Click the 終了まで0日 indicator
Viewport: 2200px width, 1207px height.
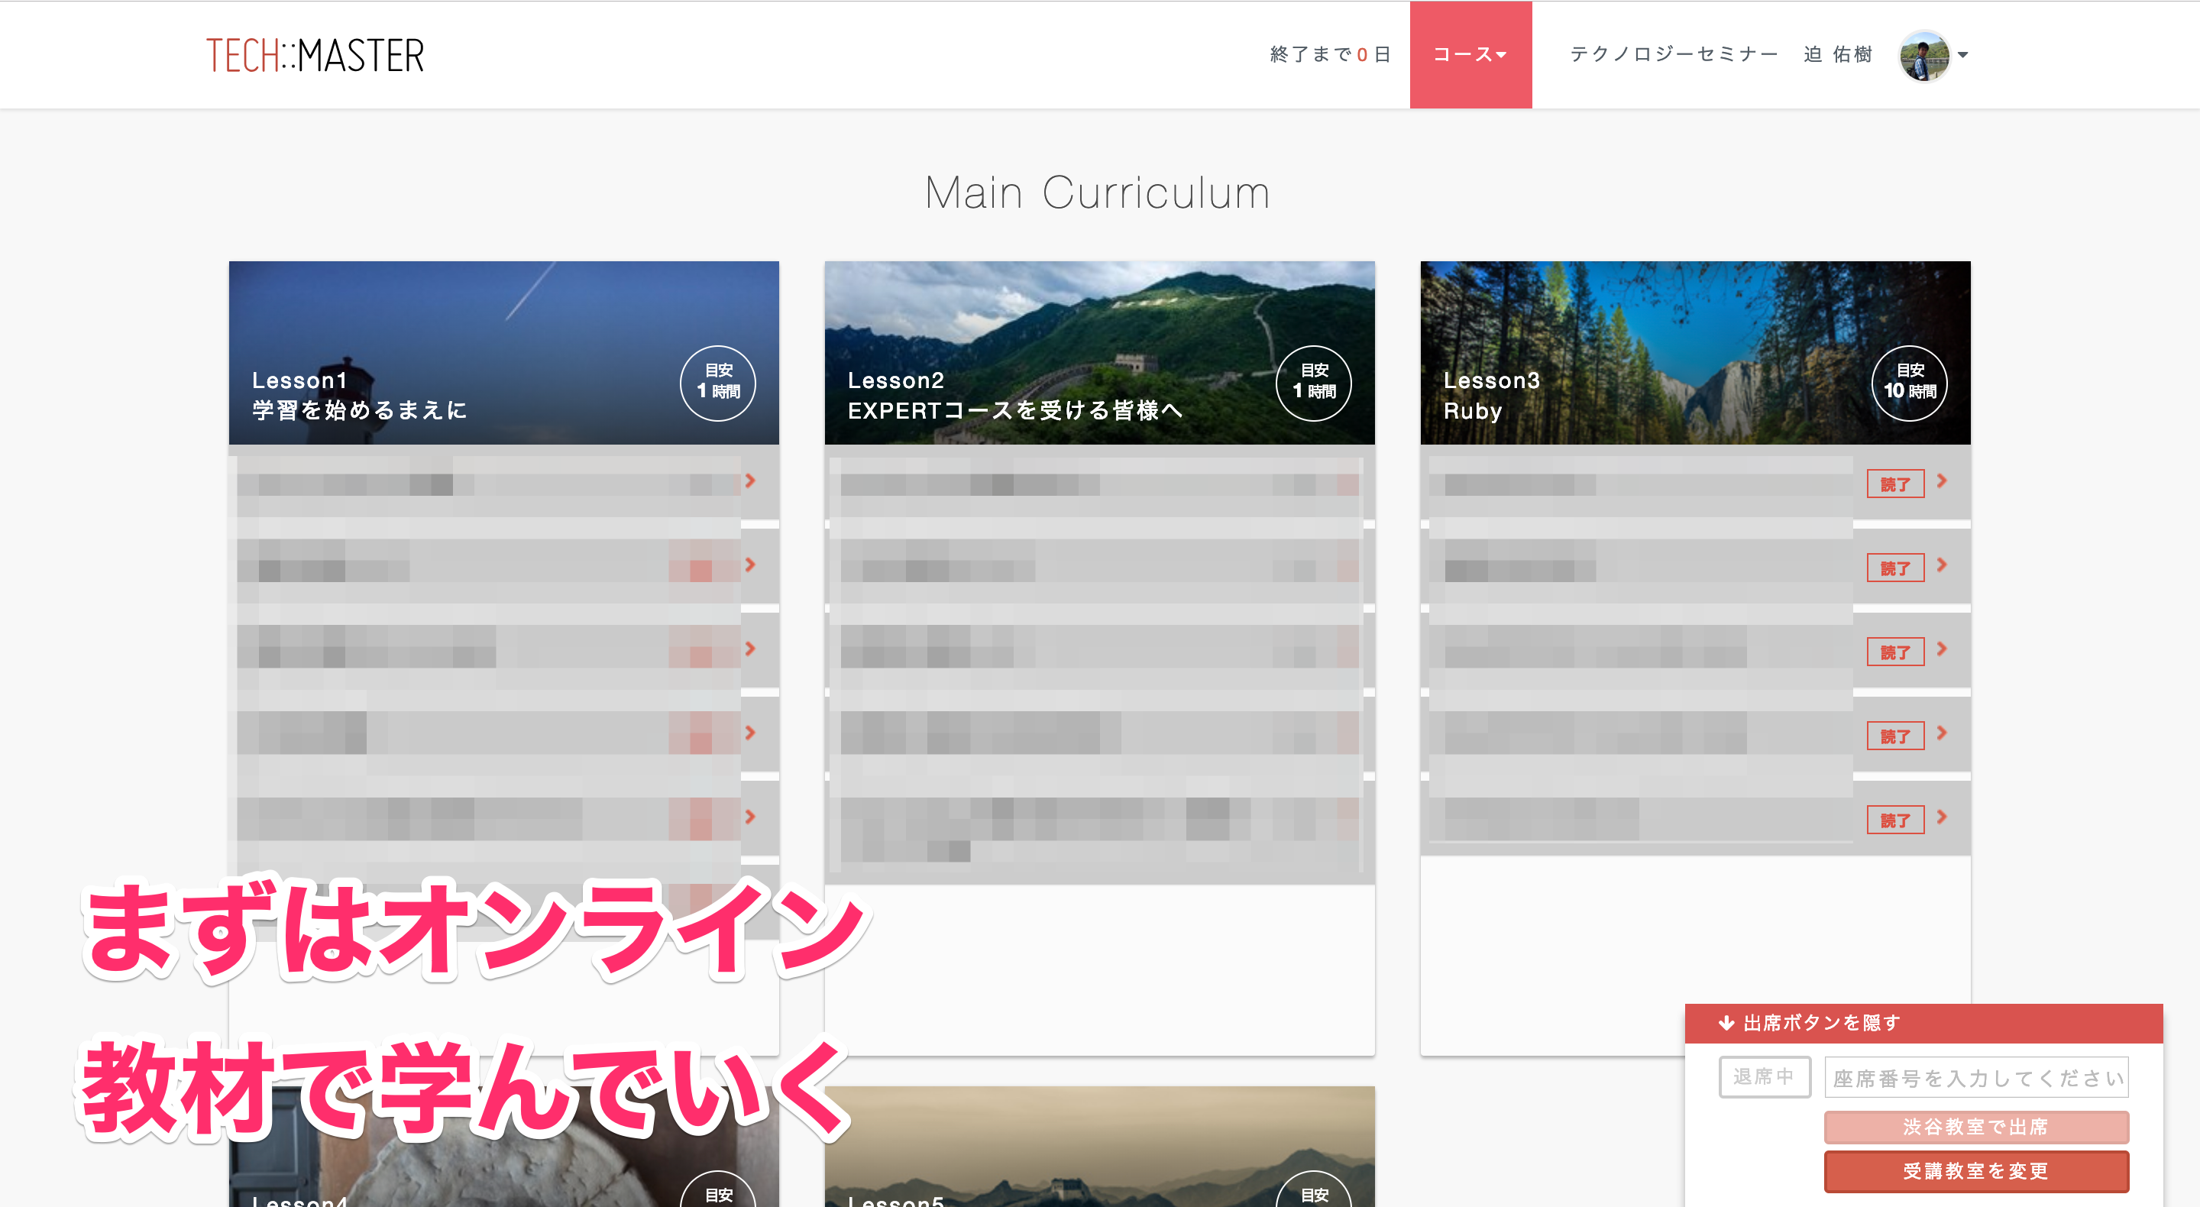(1330, 55)
